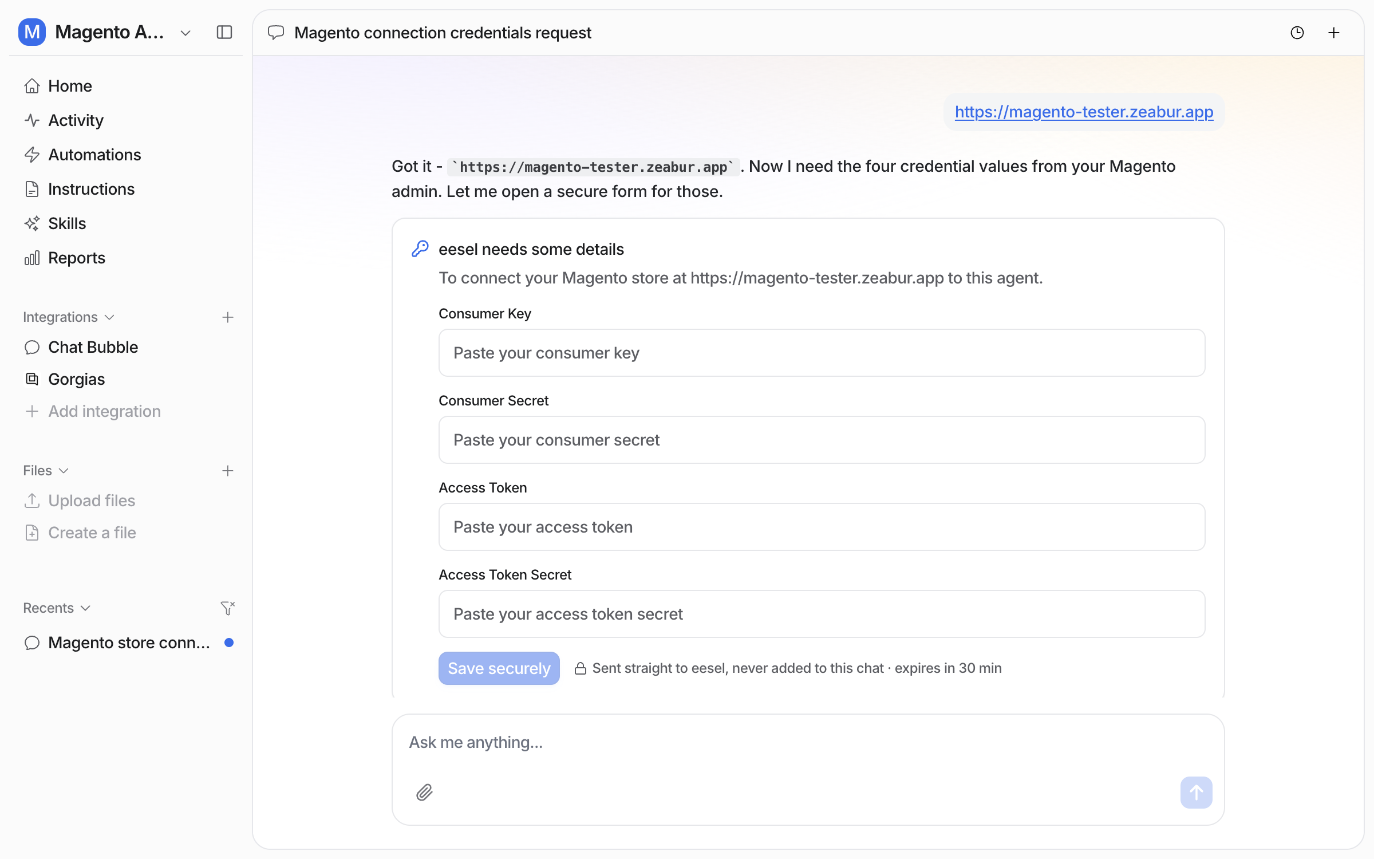Open the magento-tester.zeabur.app link

(1084, 112)
